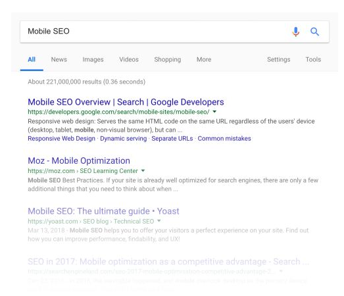Click the voice search microphone icon
Screen dimensions: 344x296
point(295,32)
